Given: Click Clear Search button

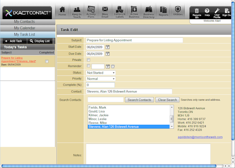Looking at the screenshot, I should 167,100.
